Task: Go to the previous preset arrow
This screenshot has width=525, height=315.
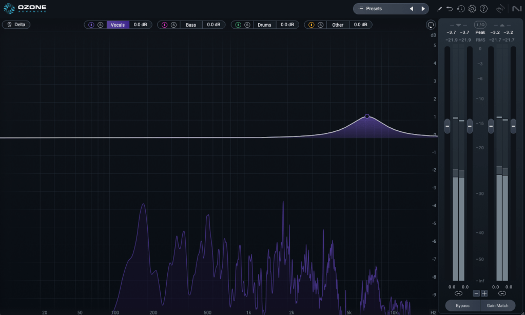Action: 411,9
